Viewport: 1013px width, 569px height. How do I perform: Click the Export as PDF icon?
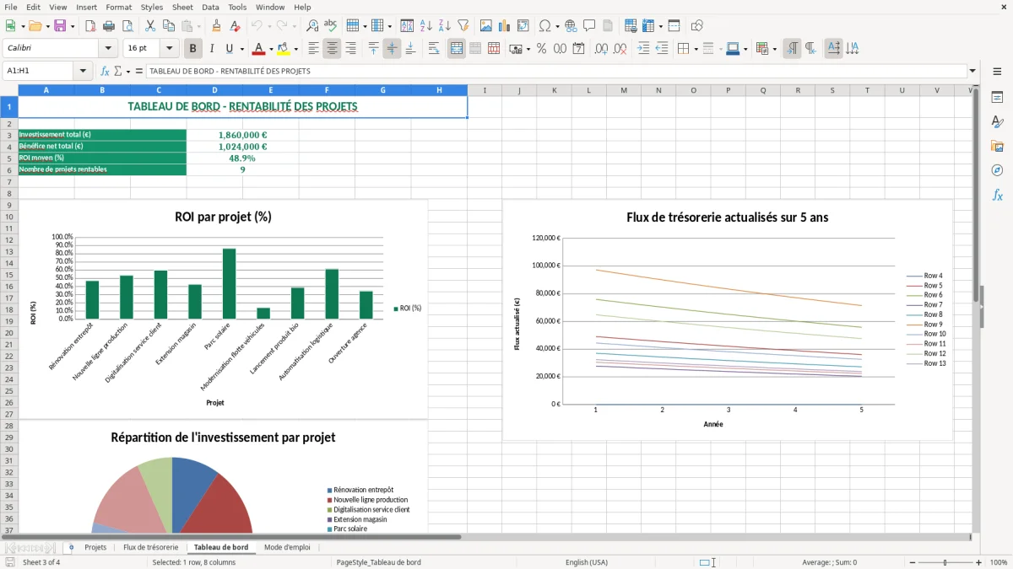coord(90,26)
